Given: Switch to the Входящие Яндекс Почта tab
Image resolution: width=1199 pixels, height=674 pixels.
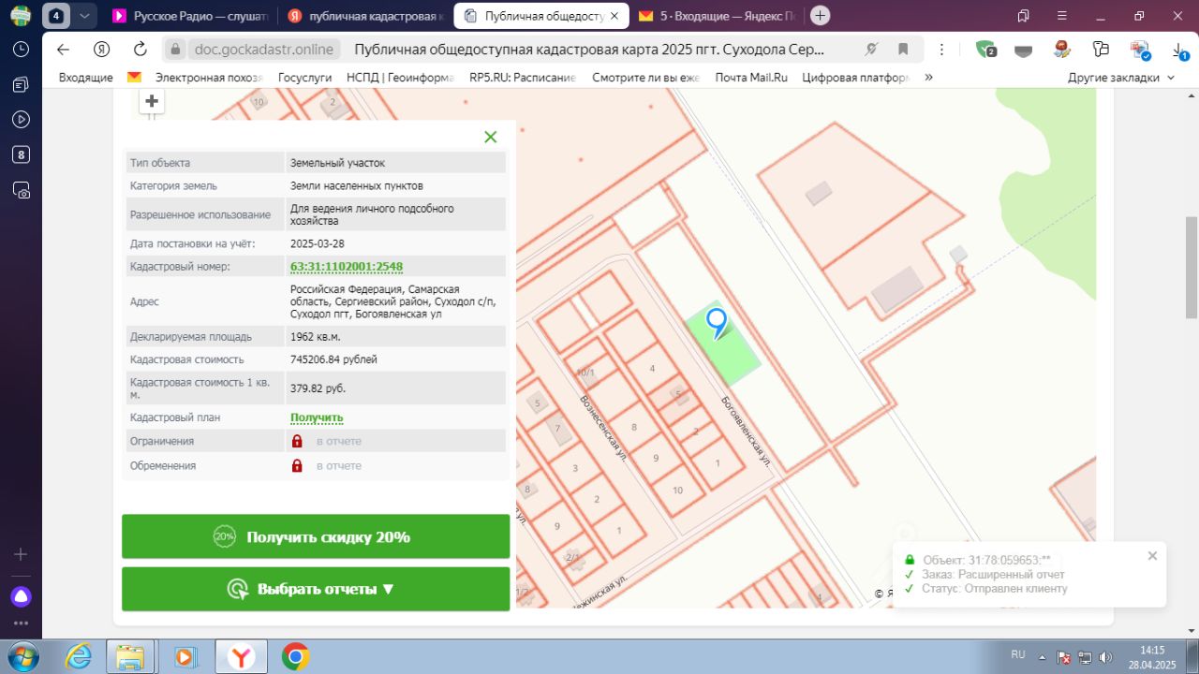Looking at the screenshot, I should 717,16.
